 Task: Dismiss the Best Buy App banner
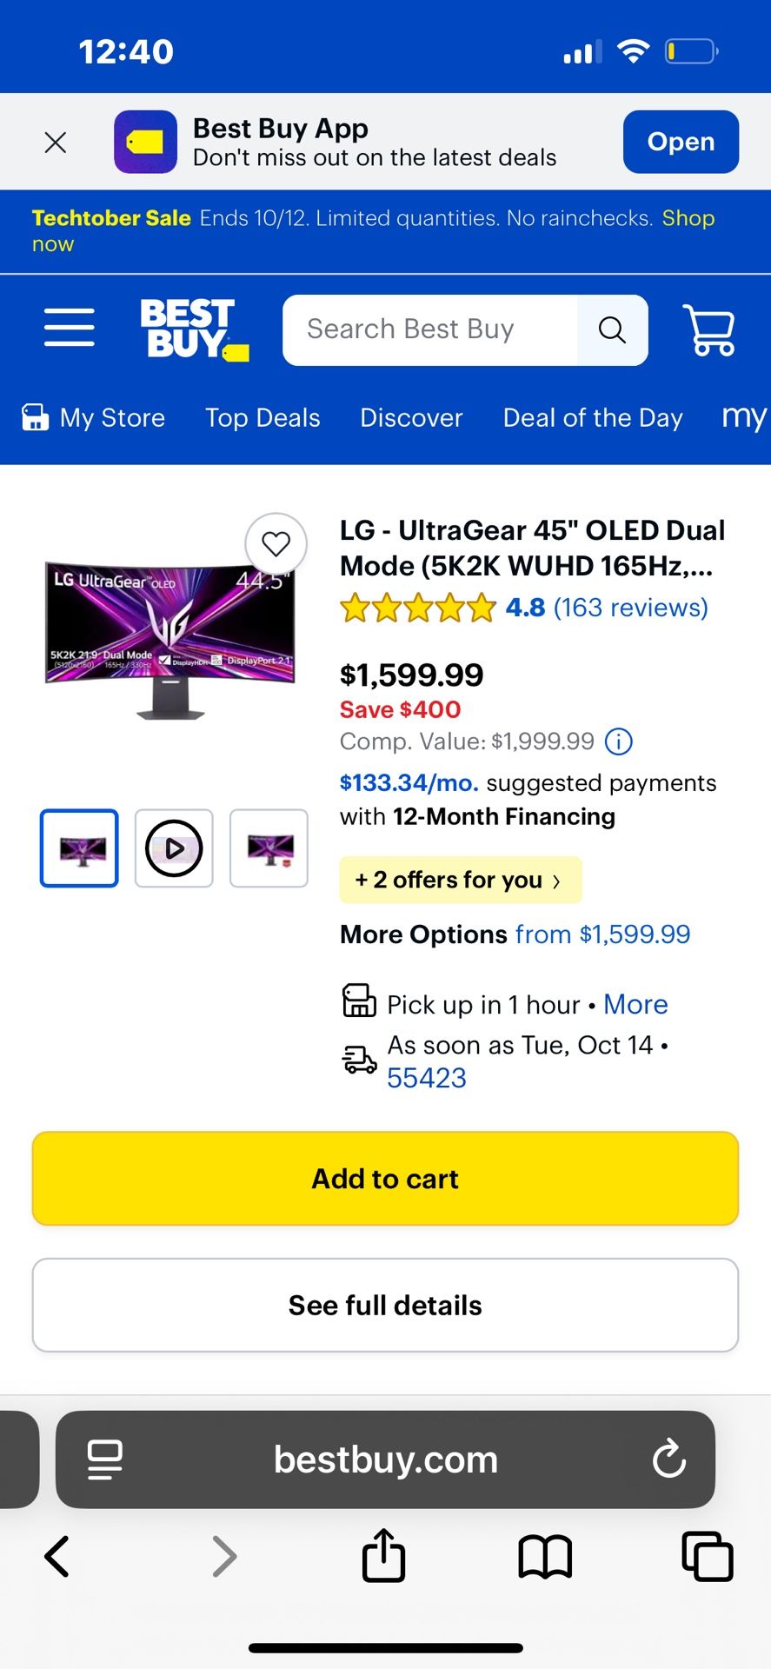(x=56, y=143)
